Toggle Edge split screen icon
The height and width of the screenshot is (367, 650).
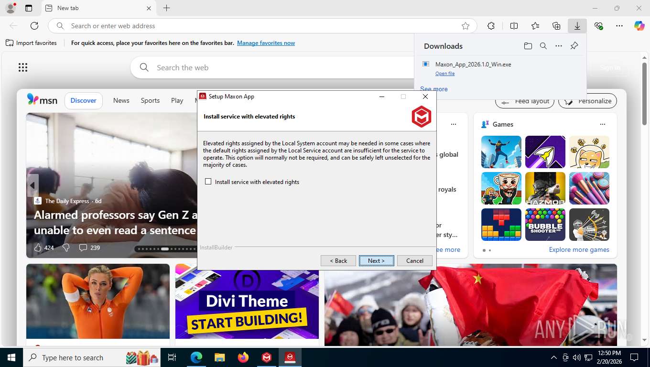click(514, 26)
